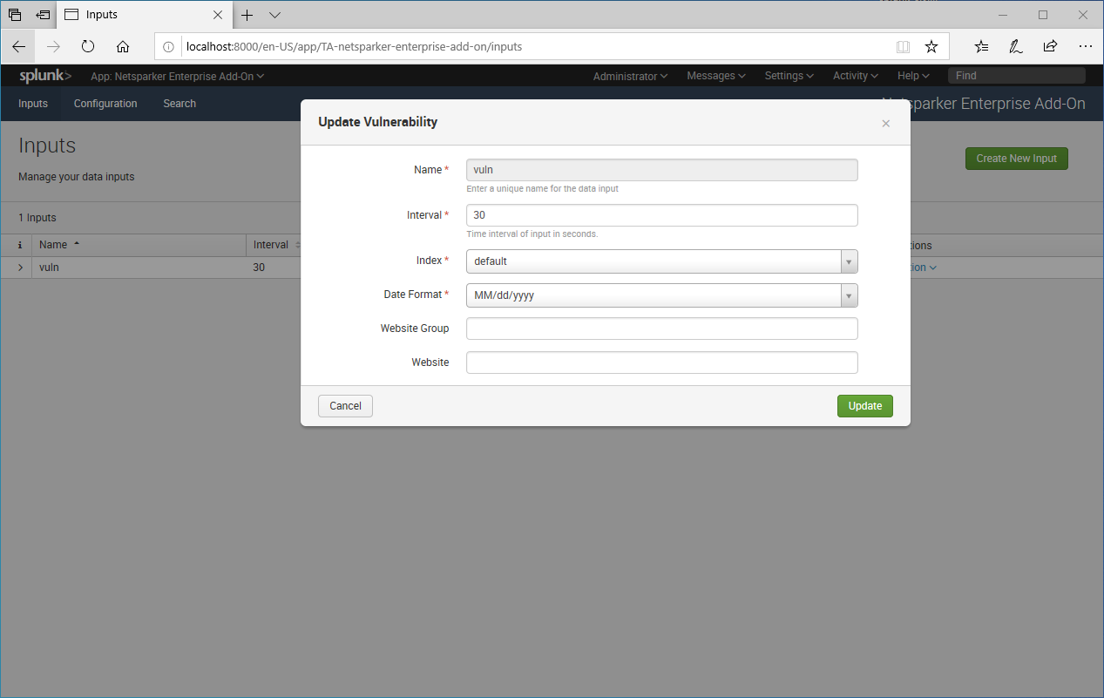Click the browser refresh icon

pyautogui.click(x=87, y=46)
